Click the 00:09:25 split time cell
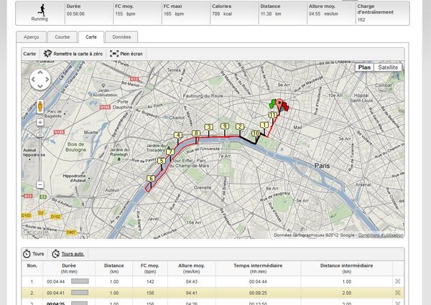431x305 pixels. pos(258,293)
